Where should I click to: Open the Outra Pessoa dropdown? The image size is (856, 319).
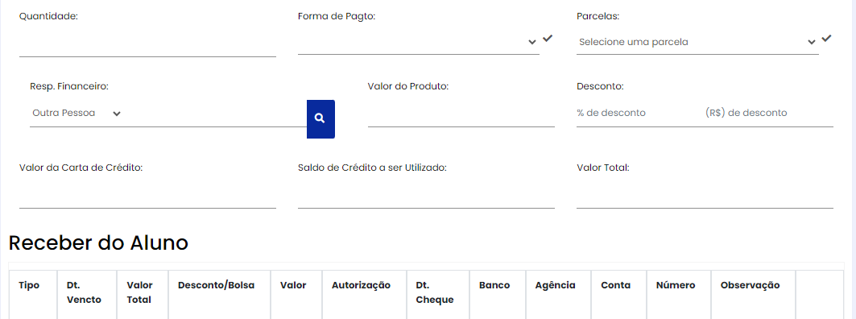77,113
